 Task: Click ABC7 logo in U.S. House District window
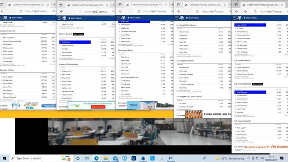pyautogui.click(x=239, y=18)
